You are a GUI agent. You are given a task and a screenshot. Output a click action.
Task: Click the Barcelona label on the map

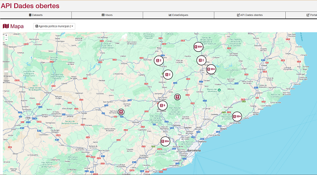194,150
